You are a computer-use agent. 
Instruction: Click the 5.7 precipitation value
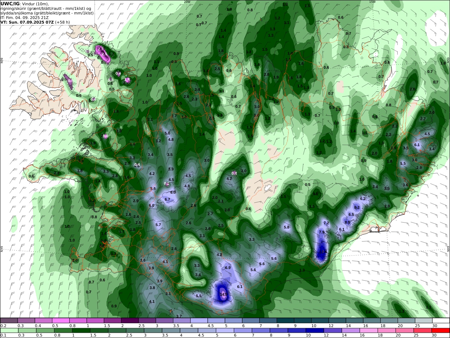[x=158, y=225]
